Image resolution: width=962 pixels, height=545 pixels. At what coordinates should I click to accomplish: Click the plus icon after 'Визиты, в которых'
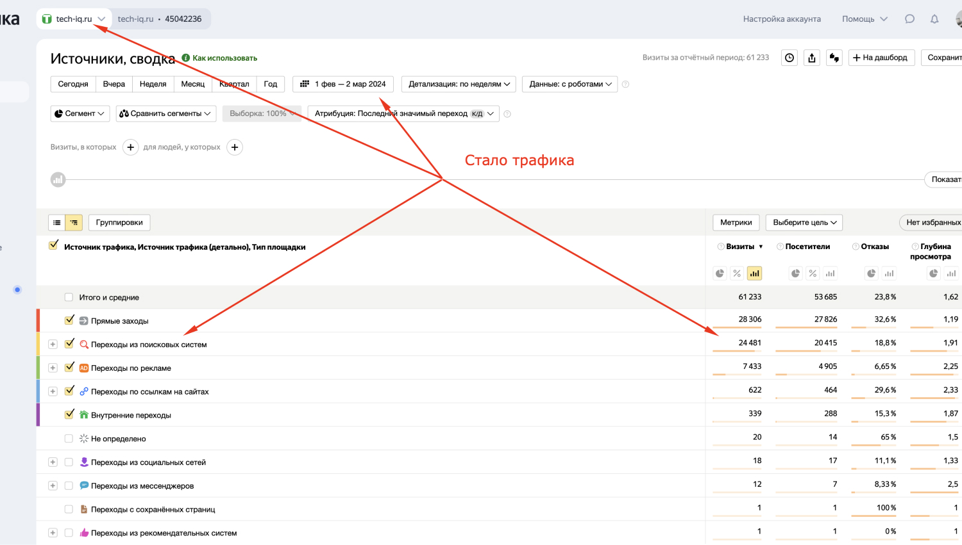point(131,147)
